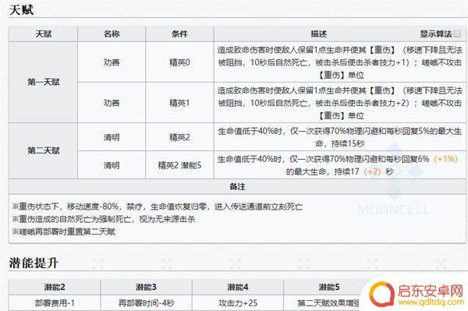Click 劝善 in the 精英1 row

112,103
